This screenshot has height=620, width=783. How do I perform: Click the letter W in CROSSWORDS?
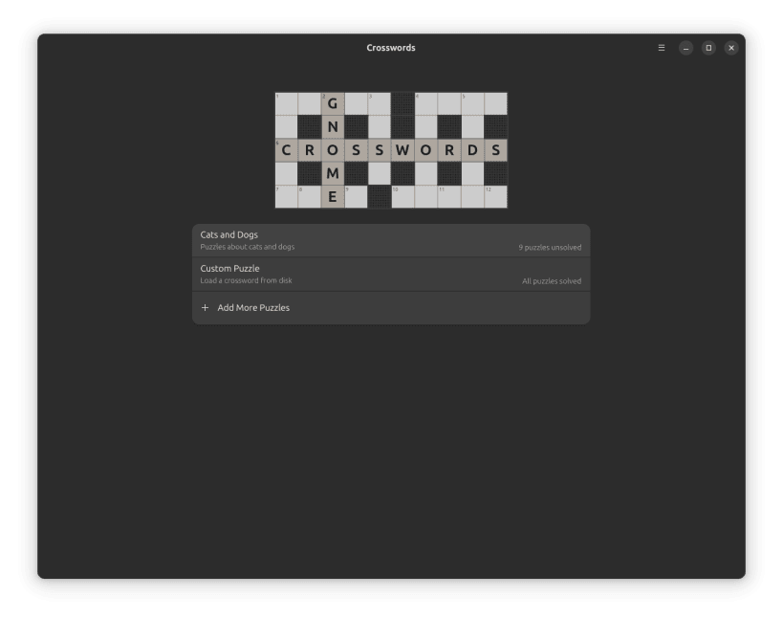coord(402,149)
